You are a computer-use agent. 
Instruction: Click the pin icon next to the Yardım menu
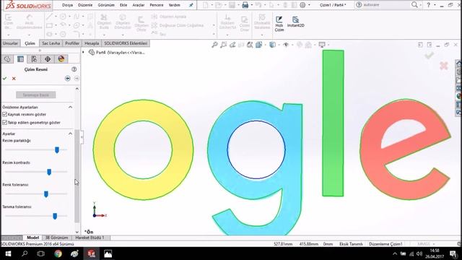[191, 5]
